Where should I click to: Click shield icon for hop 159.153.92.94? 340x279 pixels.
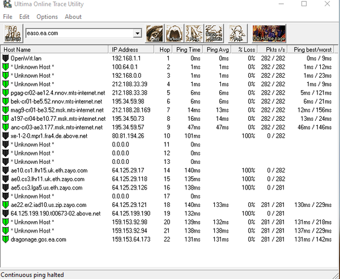[6, 231]
